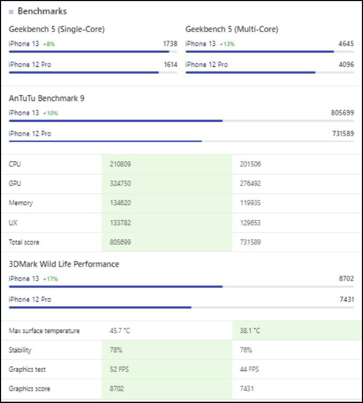Screen dimensions: 363x403
Task: Click the 3DMark score 8702 beside iPhone 13 bar
Action: tap(346, 278)
